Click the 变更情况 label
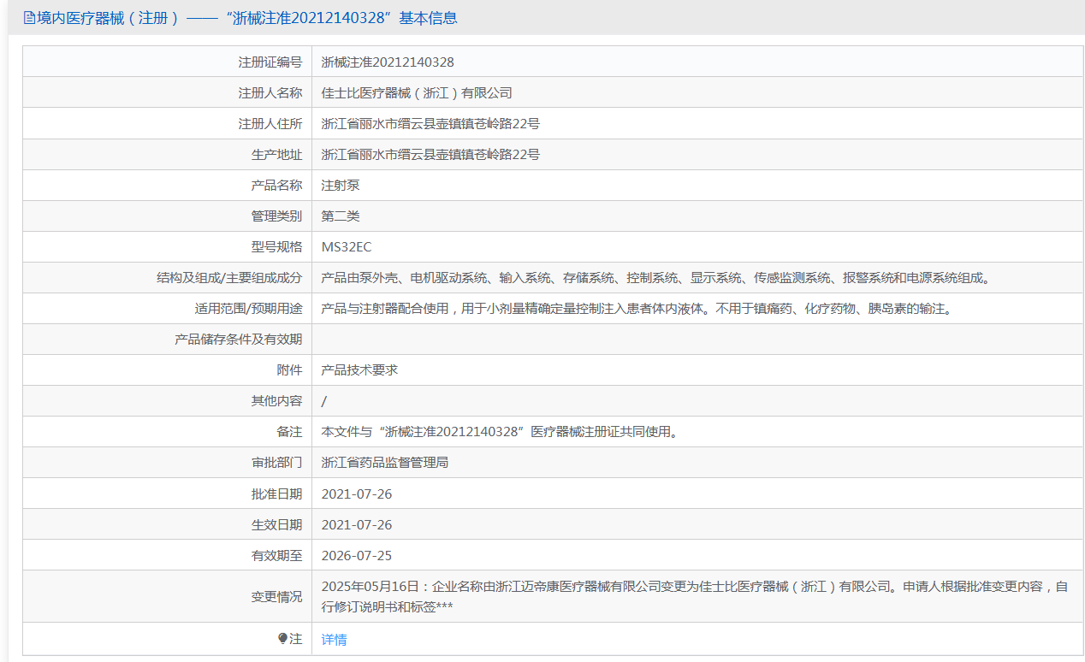1085x662 pixels. pyautogui.click(x=276, y=596)
